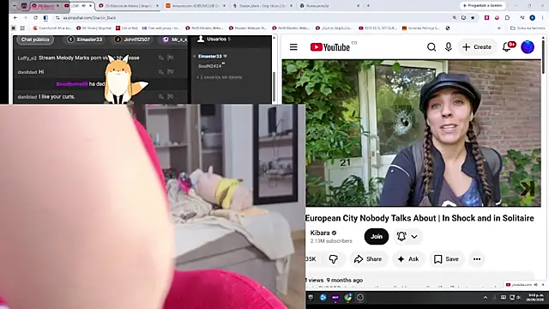The image size is (549, 309).
Task: Save the video to a playlist
Action: tap(446, 259)
